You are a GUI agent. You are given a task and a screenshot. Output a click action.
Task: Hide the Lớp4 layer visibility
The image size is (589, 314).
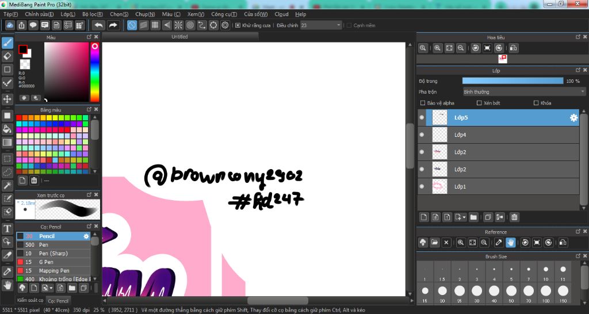point(422,135)
